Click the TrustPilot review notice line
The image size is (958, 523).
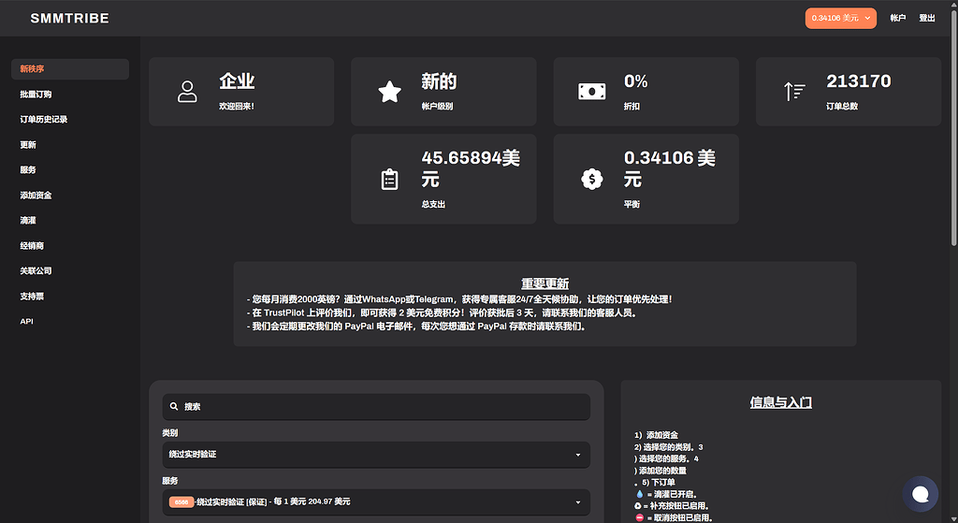click(443, 312)
